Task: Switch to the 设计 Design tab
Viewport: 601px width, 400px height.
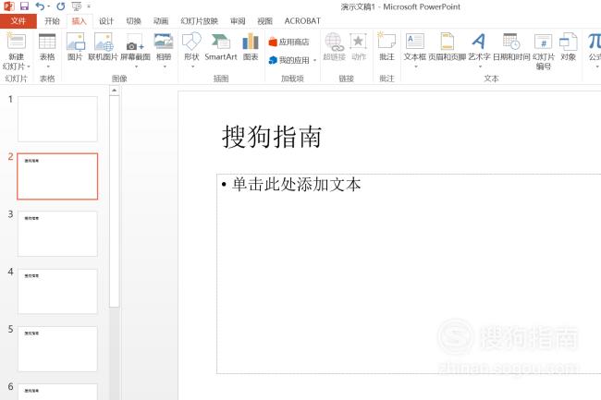Action: [106, 21]
